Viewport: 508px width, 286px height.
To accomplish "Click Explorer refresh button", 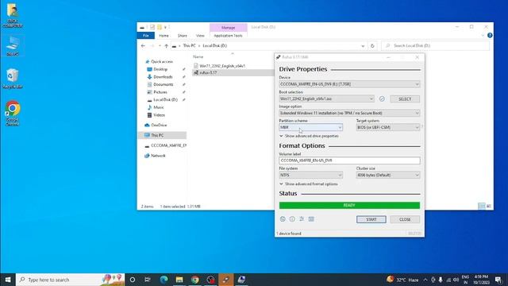I will coord(372,46).
